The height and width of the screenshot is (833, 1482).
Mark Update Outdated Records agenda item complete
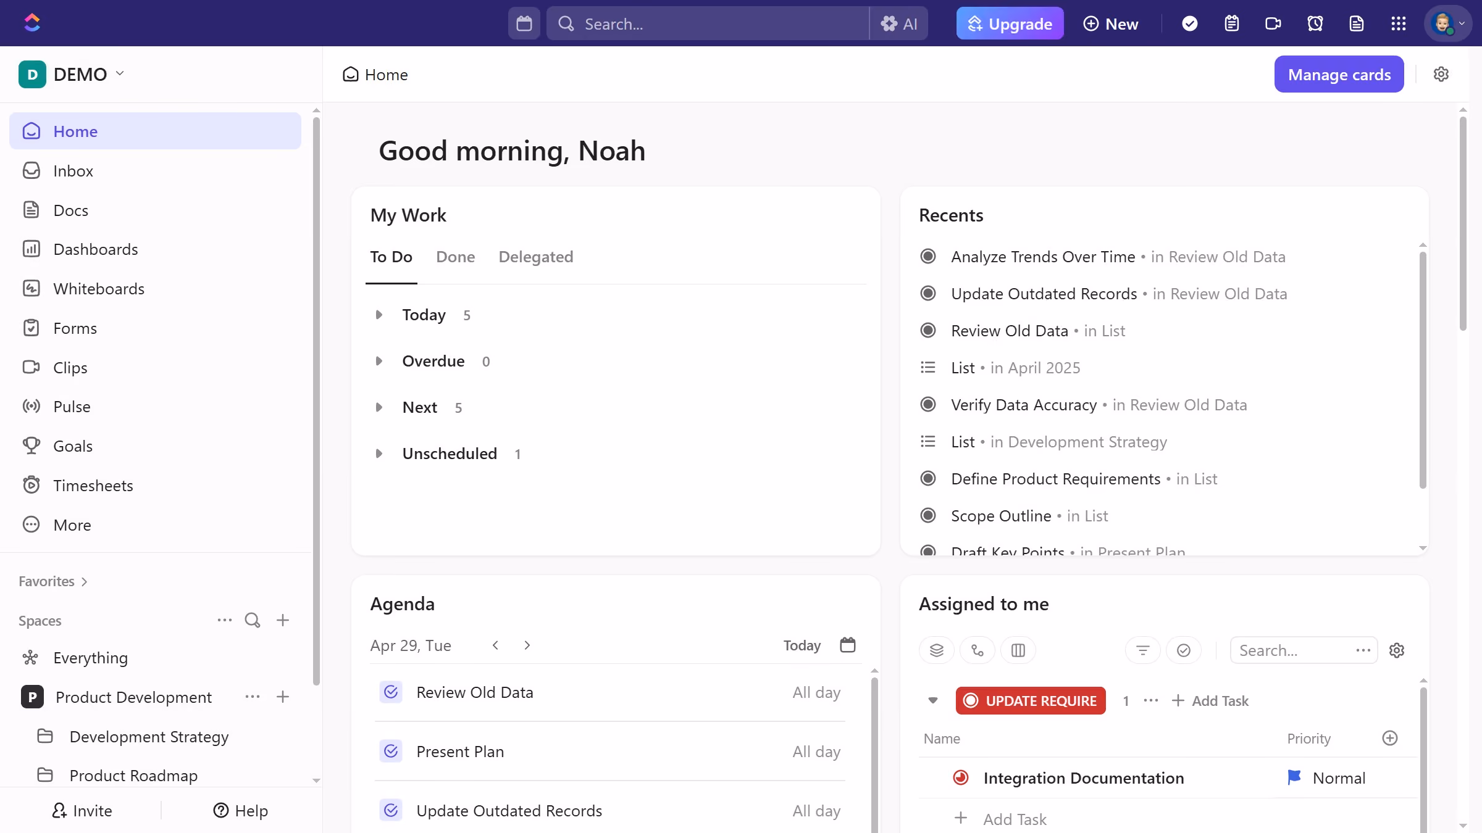pos(391,811)
